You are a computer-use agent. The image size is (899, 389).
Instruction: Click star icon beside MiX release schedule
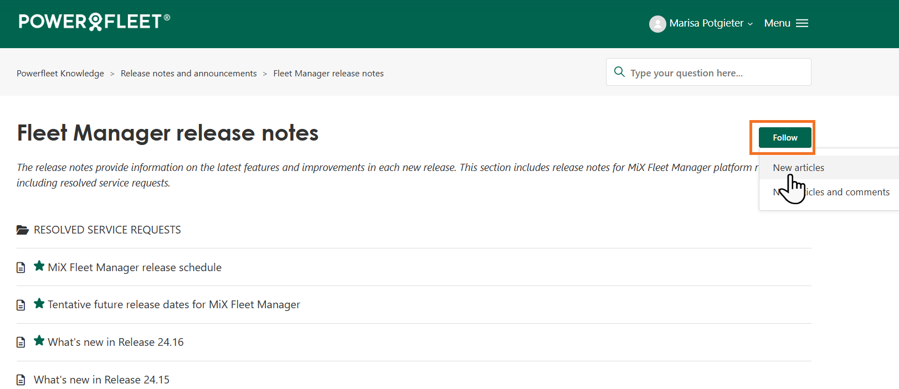coord(39,266)
